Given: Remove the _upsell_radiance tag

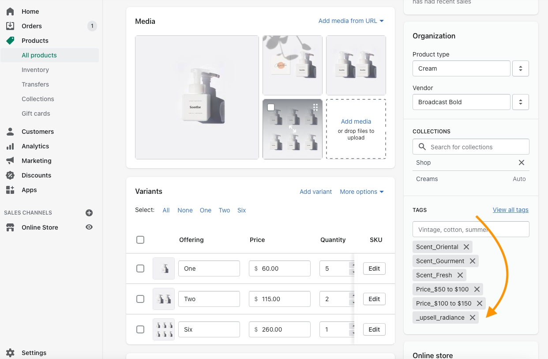Looking at the screenshot, I should (x=473, y=317).
